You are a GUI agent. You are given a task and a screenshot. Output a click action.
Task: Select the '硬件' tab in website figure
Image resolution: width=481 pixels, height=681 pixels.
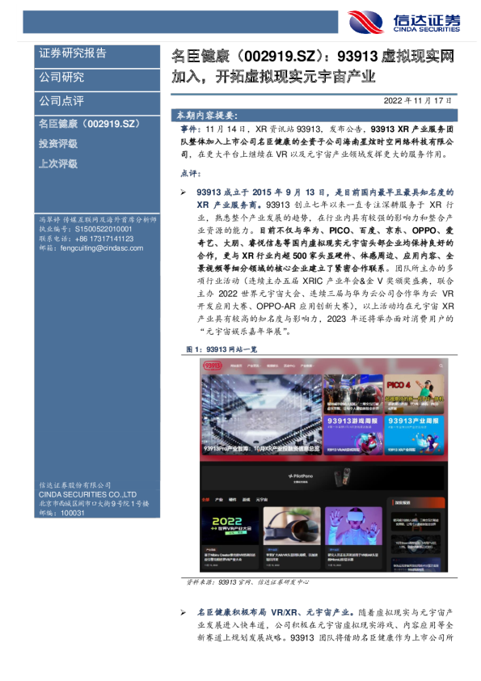233,500
